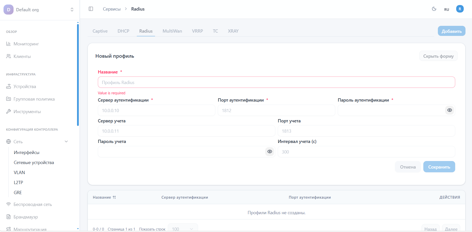Open Беспроводная сеть via the wifi icon
The height and width of the screenshot is (232, 472).
pos(9,204)
